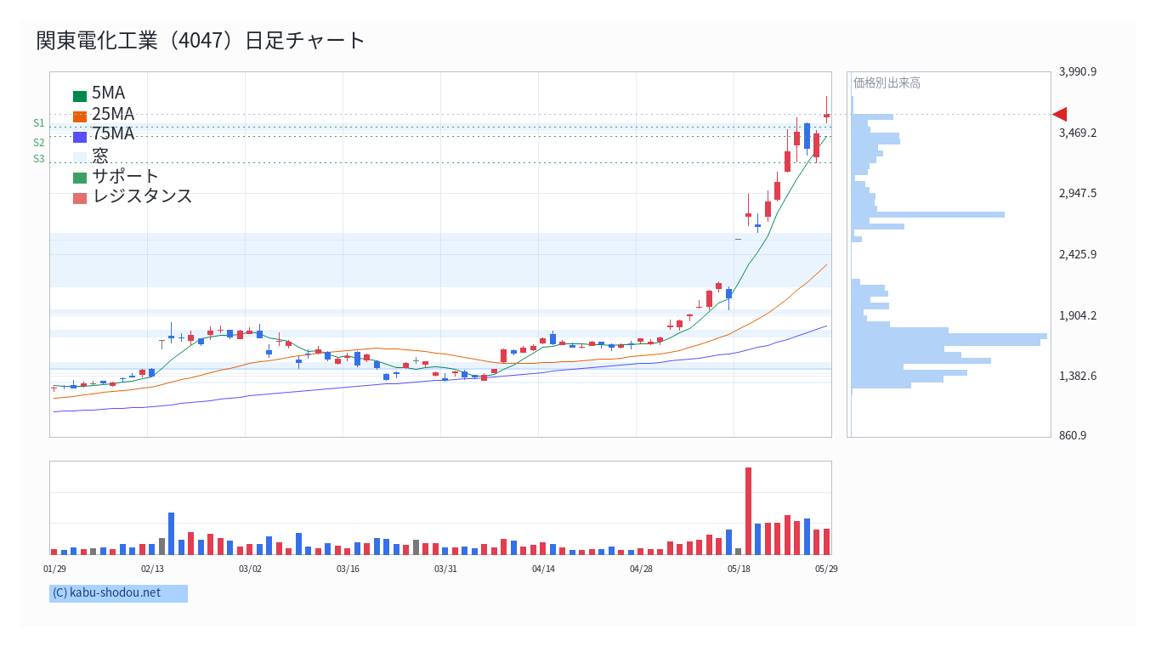
Task: Click the サポート legend text
Action: 126,176
